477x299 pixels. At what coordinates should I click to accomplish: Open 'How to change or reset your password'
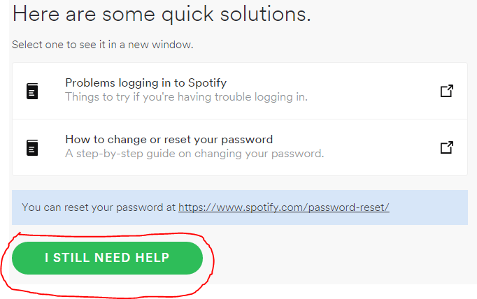coord(169,140)
